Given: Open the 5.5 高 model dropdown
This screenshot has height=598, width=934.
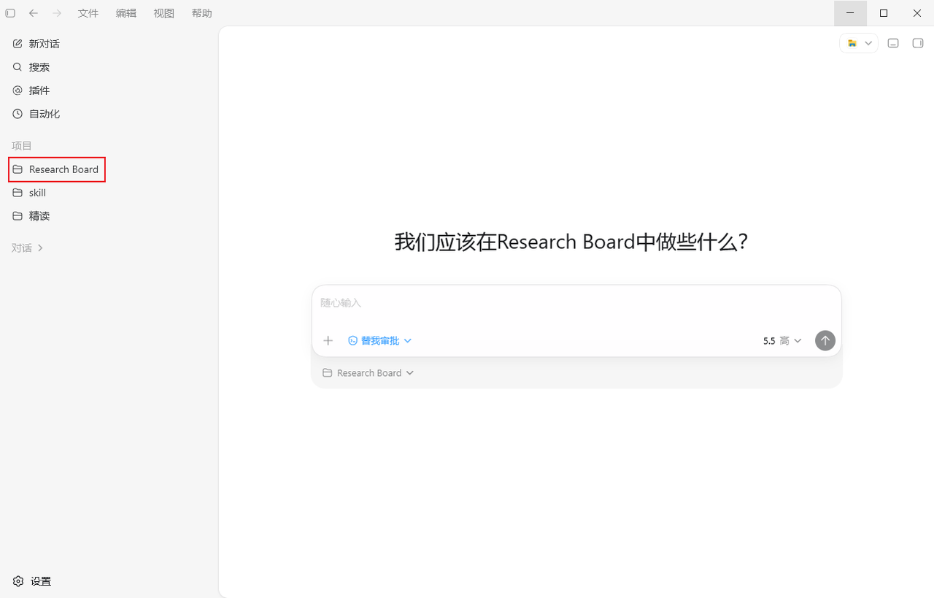Looking at the screenshot, I should click(782, 341).
